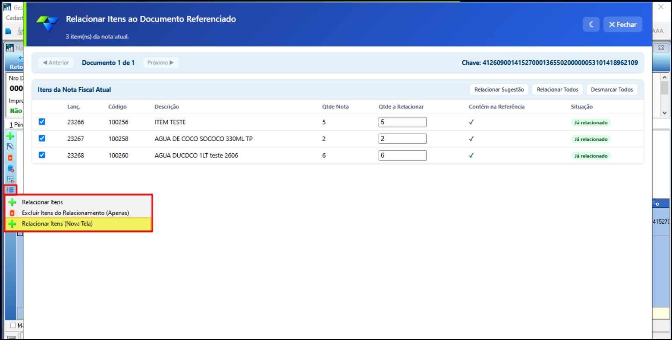Image resolution: width=672 pixels, height=340 pixels.
Task: Close the inner background window with its X button
Action: [x=661, y=48]
